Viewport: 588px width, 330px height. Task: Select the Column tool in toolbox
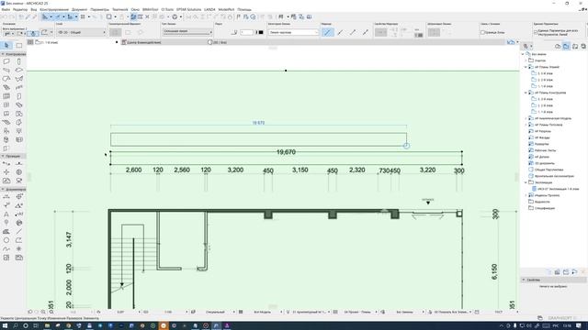coord(18,61)
